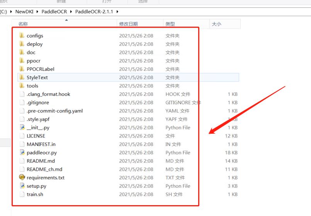
Task: Click the GITIGNORE 文件 type cell
Action: [x=183, y=102]
